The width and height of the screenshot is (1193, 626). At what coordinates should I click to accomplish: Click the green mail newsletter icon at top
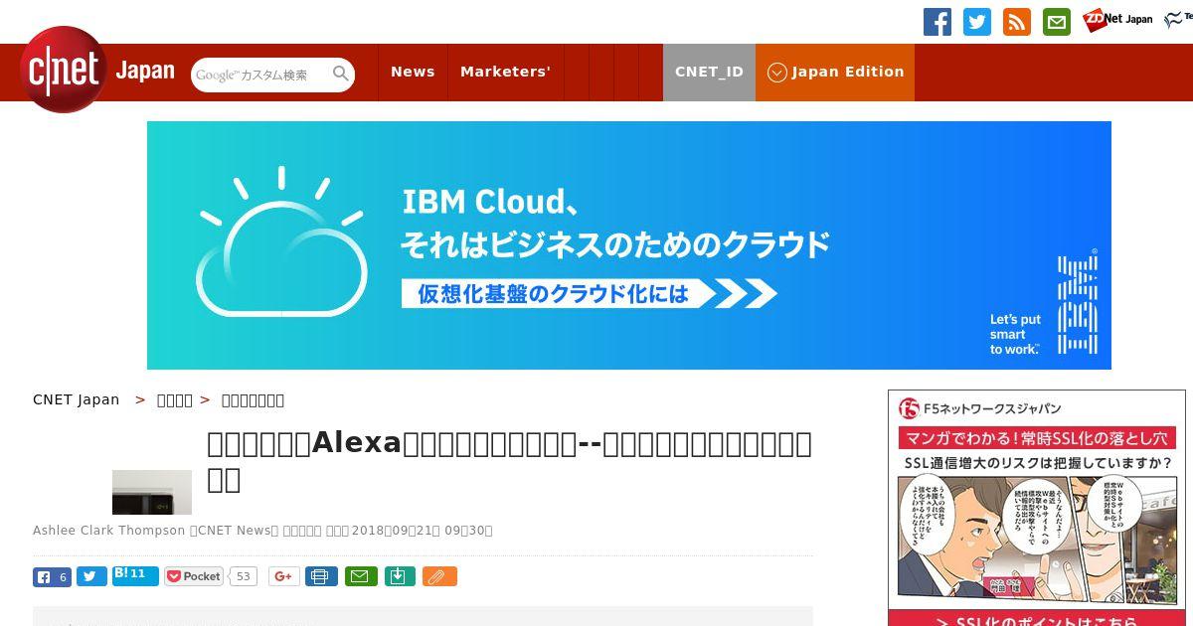[1057, 22]
